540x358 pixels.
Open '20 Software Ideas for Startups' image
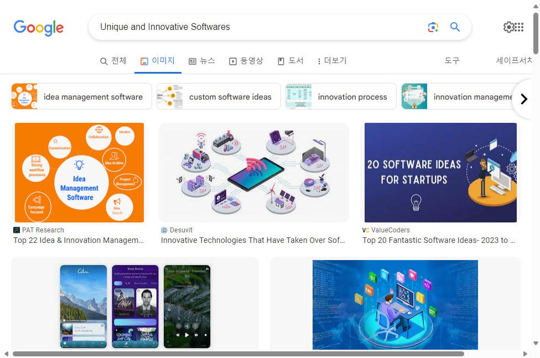[440, 172]
